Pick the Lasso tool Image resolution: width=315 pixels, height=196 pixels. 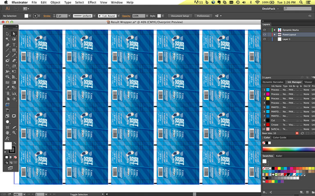(x=14, y=39)
